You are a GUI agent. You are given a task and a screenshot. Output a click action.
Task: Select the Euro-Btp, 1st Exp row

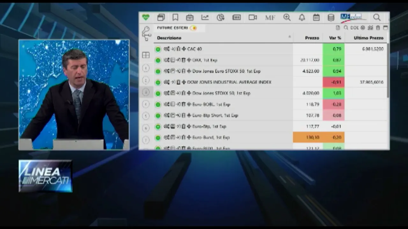pyautogui.click(x=209, y=127)
